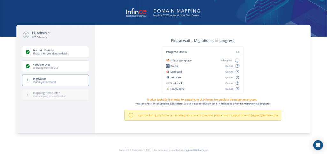Open the chat support widget button

(318, 145)
